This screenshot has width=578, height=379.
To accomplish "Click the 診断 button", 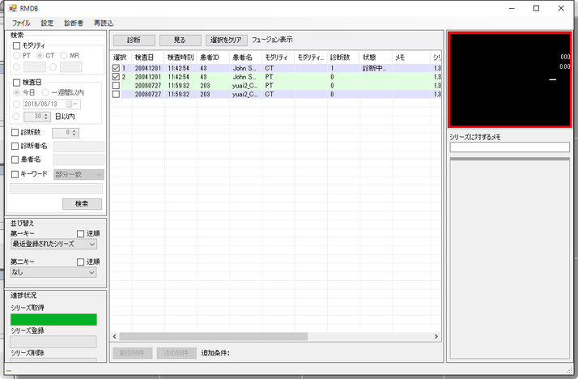I will click(134, 40).
